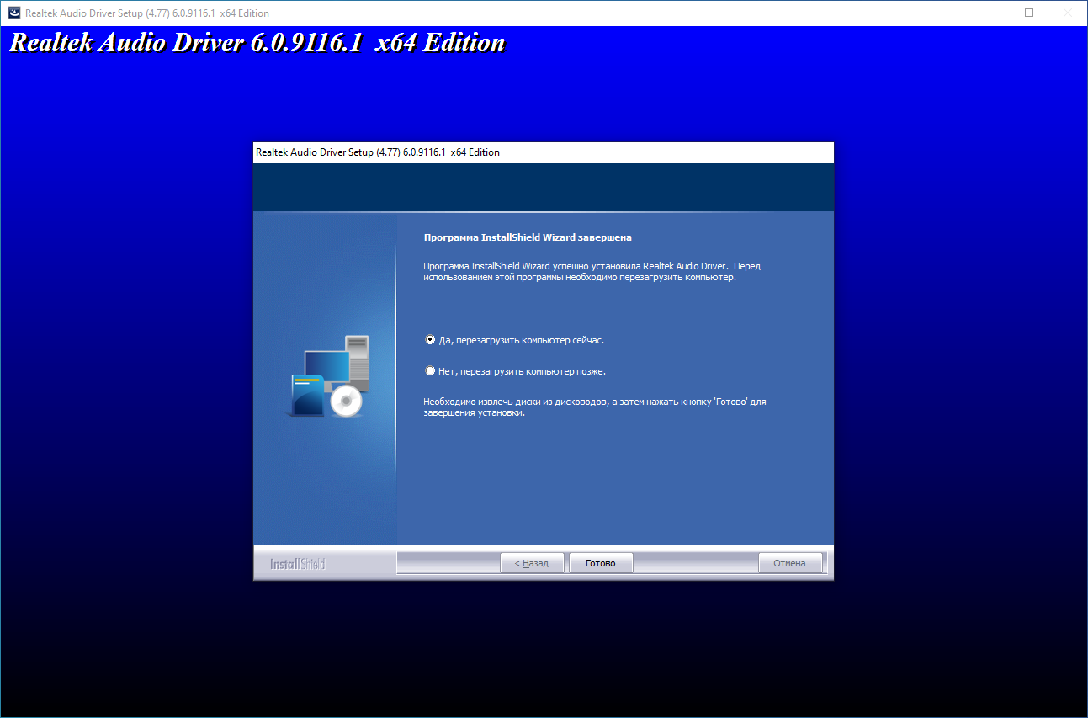This screenshot has height=718, width=1088.
Task: Click text 'Необходимо извлечь диски из дисководов'
Action: 515,402
